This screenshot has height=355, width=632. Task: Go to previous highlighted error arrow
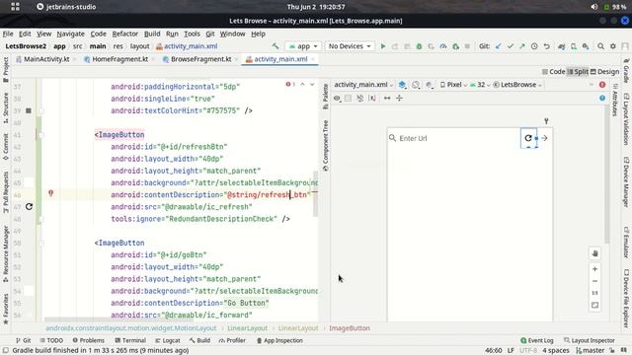point(302,84)
